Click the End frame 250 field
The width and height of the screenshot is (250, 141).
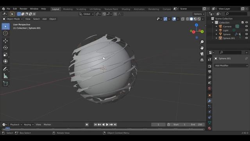(197, 125)
